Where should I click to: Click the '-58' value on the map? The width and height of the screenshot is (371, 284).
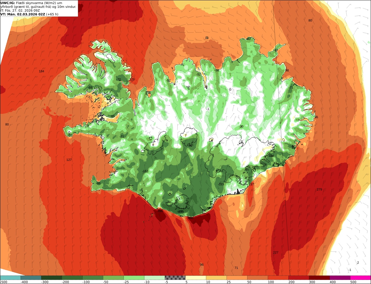click(217, 71)
